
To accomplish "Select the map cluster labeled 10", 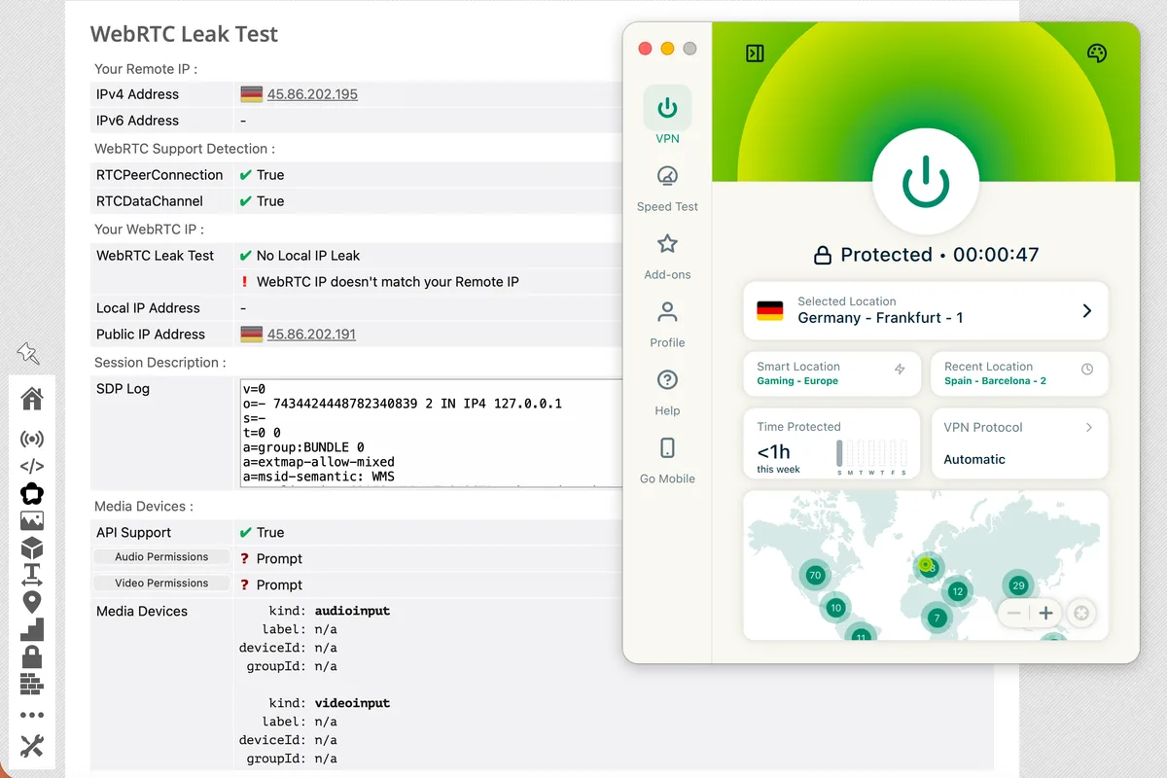I will 835,608.
